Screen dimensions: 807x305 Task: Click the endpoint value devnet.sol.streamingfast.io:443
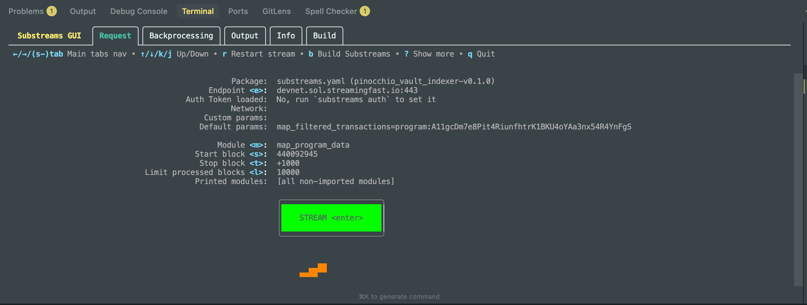click(347, 90)
